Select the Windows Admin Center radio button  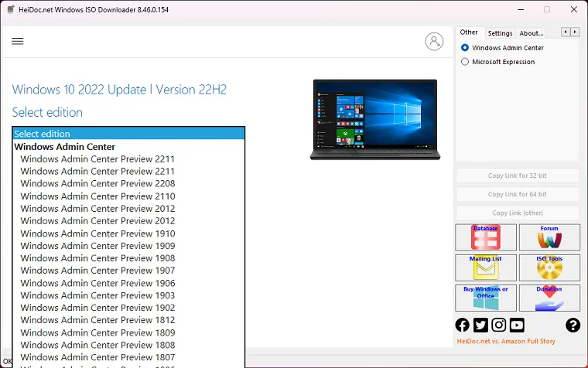click(x=465, y=48)
